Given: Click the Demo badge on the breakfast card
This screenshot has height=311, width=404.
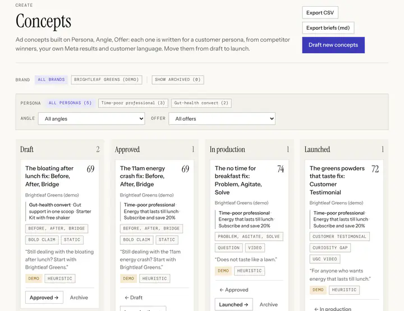Looking at the screenshot, I should 223,271.
